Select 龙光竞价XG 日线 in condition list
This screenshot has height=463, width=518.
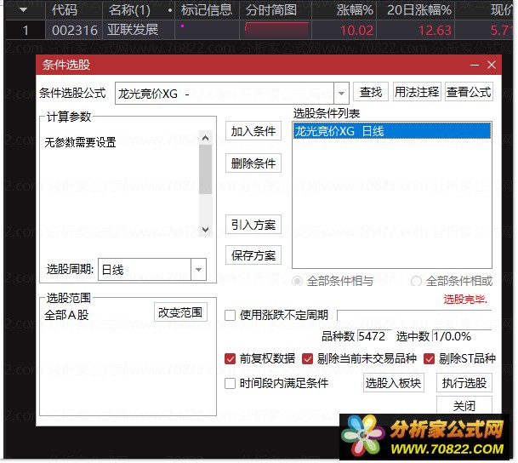coord(392,131)
